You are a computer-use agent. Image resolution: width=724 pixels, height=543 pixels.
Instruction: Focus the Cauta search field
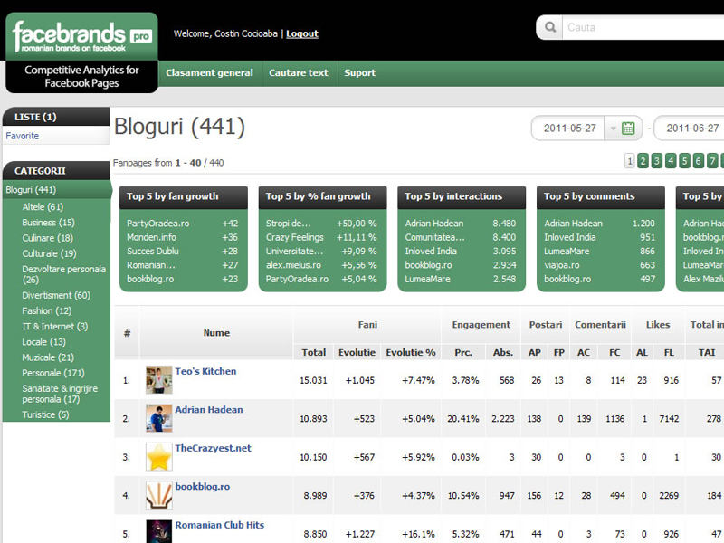(643, 27)
